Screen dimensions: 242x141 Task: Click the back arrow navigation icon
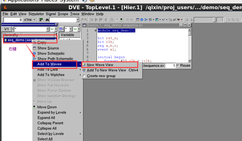coord(127,20)
